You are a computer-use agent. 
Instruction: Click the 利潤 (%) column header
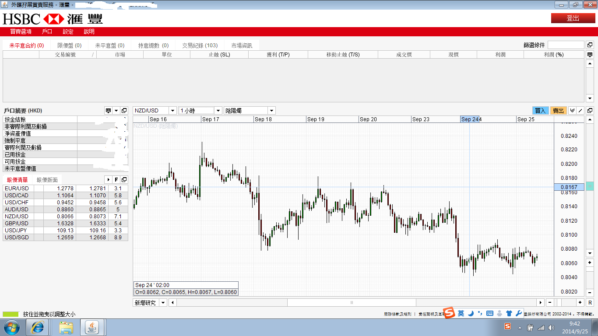tap(554, 55)
